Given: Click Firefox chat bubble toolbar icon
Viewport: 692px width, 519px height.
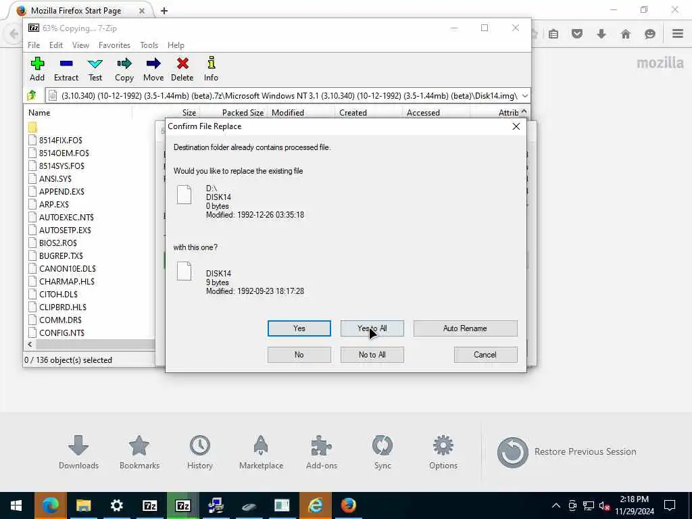Looking at the screenshot, I should pos(649,34).
